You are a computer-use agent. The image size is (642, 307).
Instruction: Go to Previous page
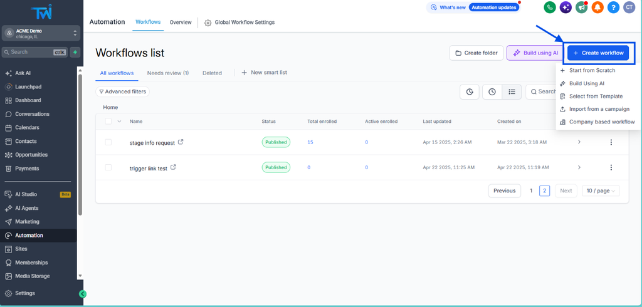(505, 190)
